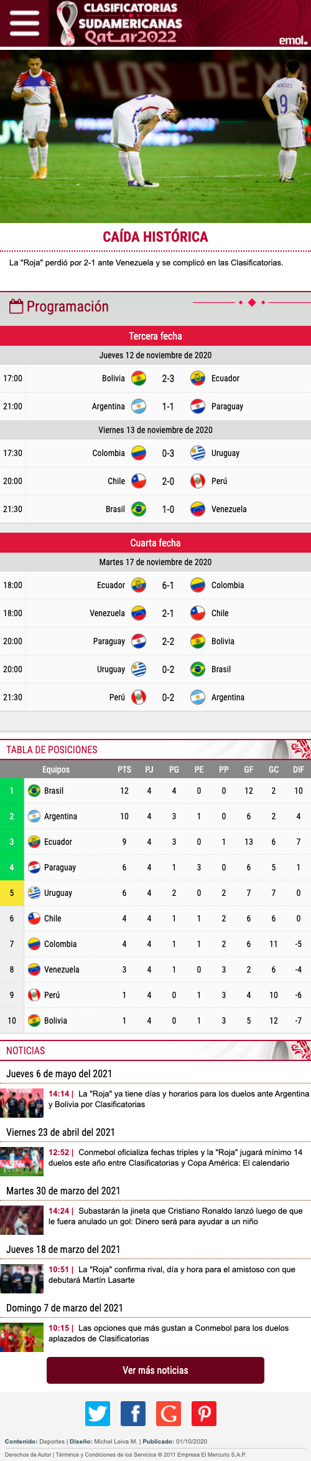Select the Cuarta fecha header

coord(155,543)
